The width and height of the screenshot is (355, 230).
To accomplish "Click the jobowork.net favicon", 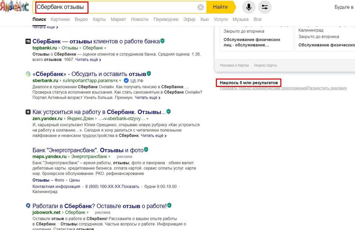I will (28, 206).
